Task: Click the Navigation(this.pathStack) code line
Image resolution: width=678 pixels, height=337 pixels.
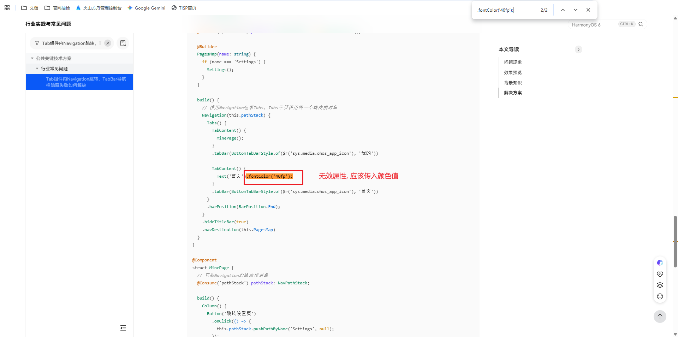Action: [236, 115]
